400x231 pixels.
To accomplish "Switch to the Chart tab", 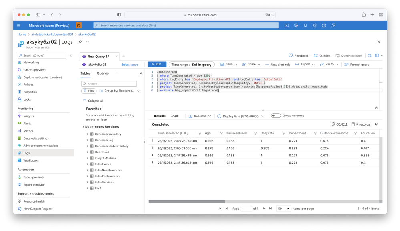I will 174,116.
